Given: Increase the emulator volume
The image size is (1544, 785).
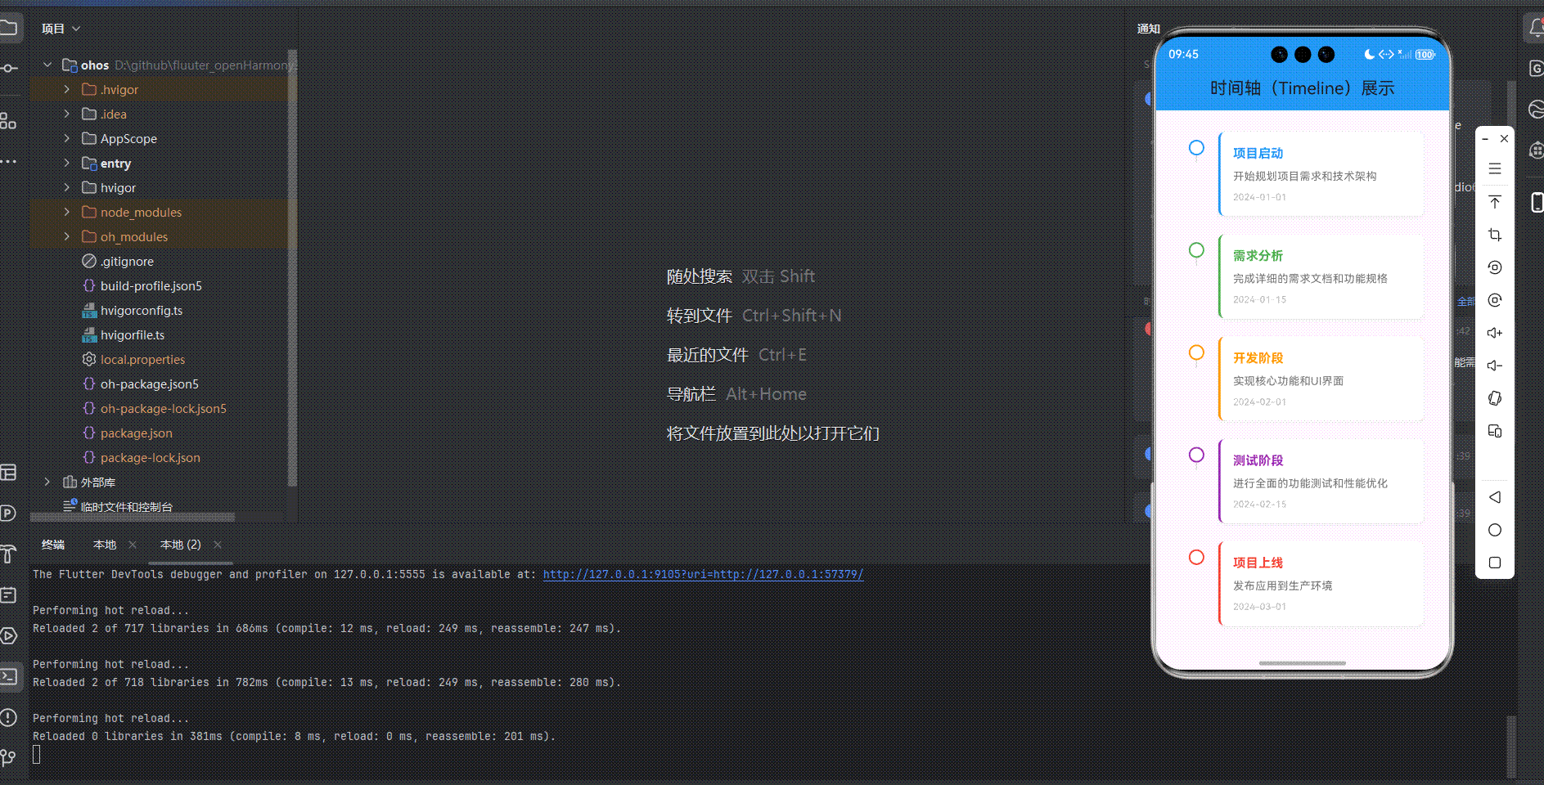Looking at the screenshot, I should 1495,333.
